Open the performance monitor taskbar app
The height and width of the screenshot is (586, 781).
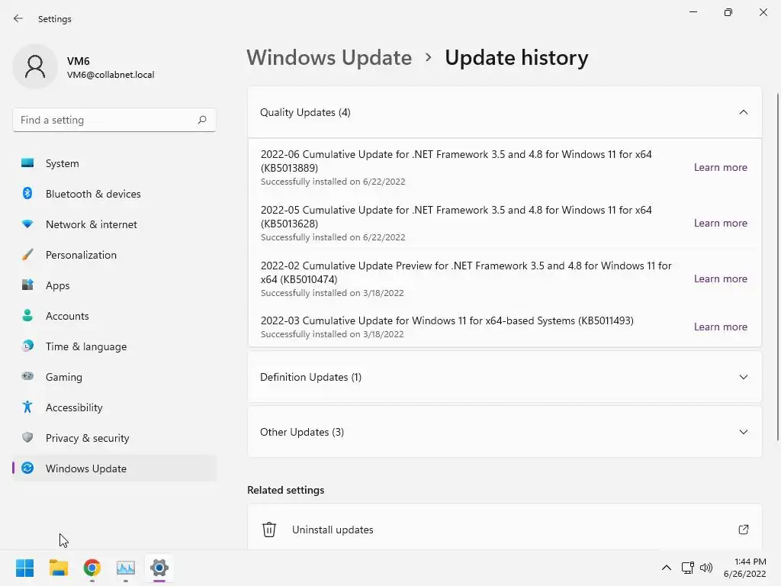126,568
